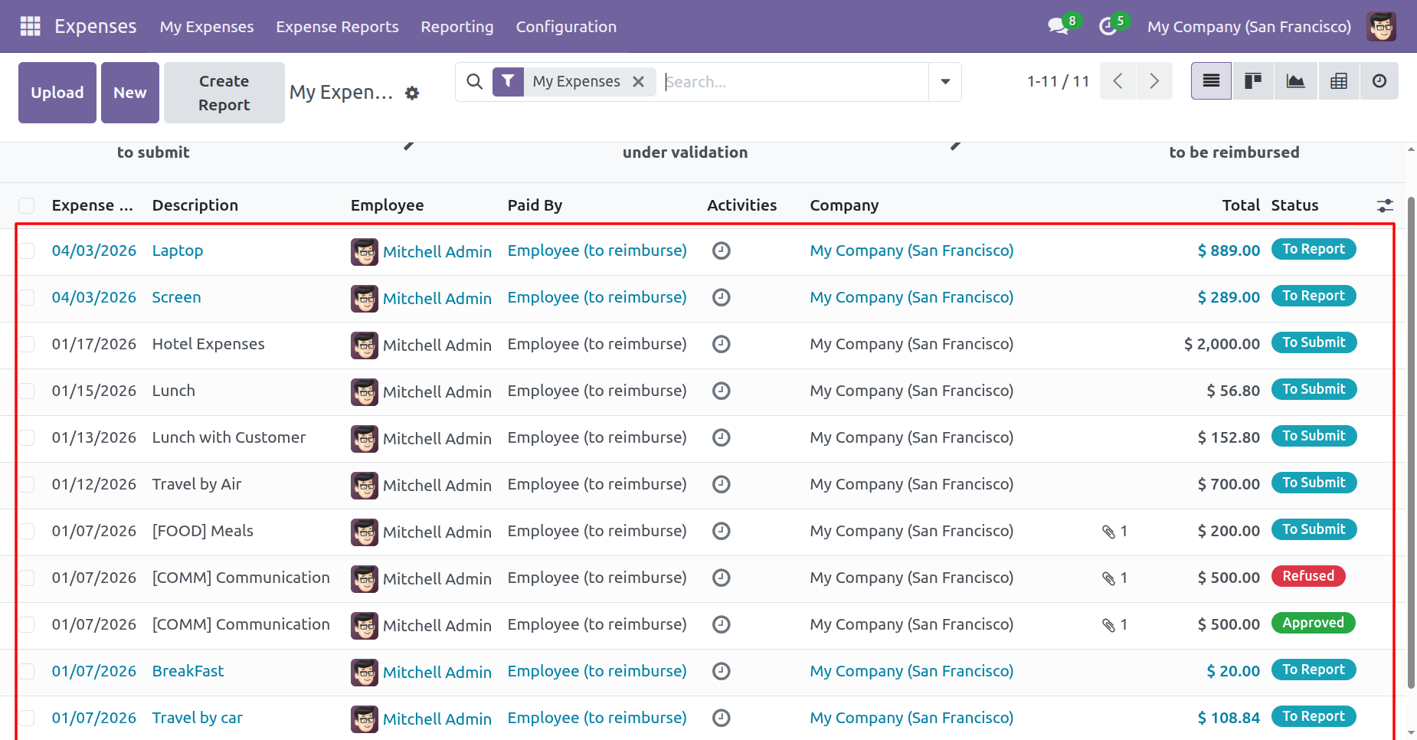This screenshot has width=1417, height=740.
Task: Open the Expense Reports menu
Action: click(337, 27)
